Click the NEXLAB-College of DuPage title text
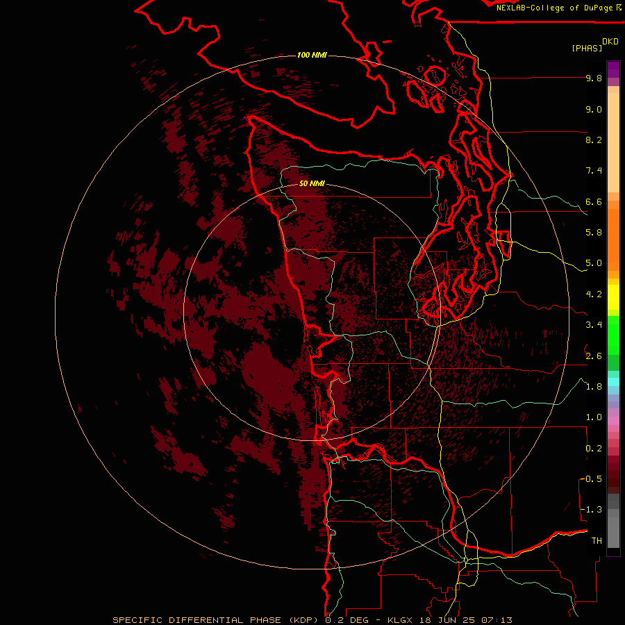This screenshot has width=625, height=625. coord(554,8)
